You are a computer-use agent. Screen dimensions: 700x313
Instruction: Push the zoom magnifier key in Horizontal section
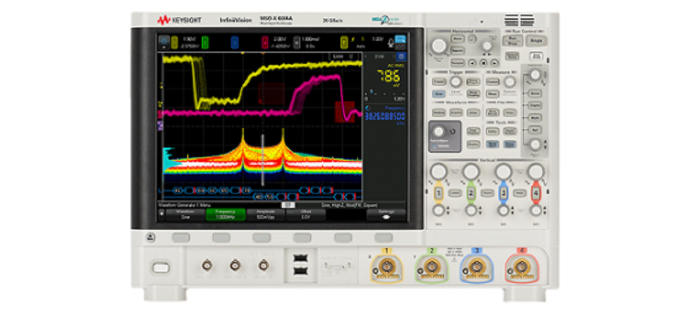(472, 39)
